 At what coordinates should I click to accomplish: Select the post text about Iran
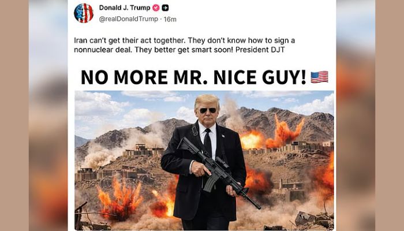185,45
